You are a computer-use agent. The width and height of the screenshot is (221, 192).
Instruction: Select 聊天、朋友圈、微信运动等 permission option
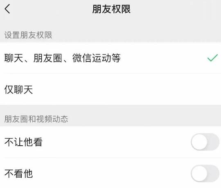click(110, 58)
